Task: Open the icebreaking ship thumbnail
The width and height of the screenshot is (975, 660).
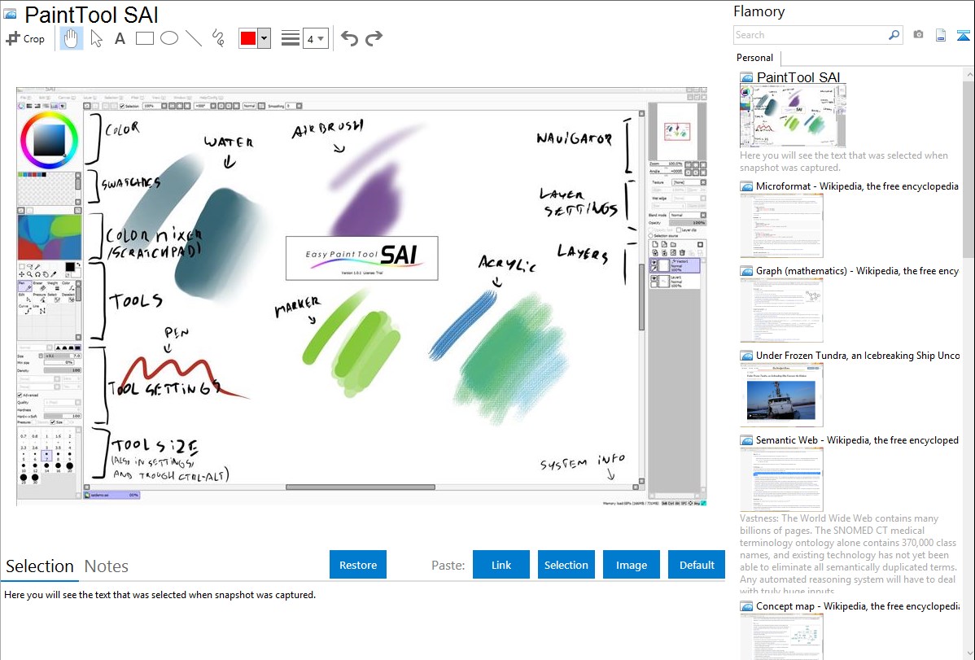Action: pos(781,395)
